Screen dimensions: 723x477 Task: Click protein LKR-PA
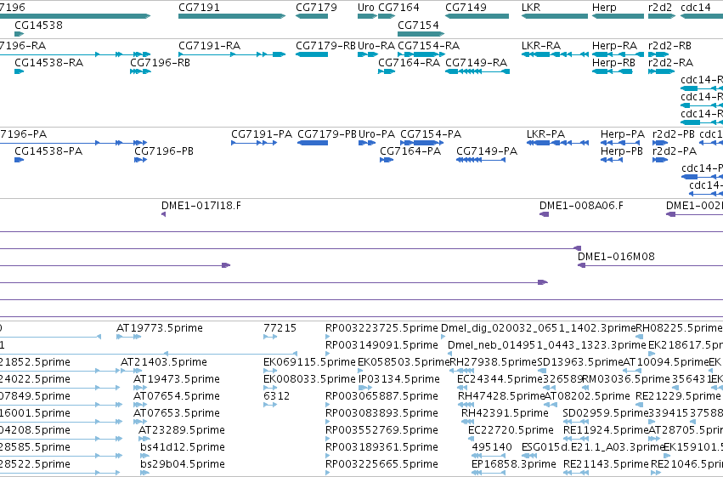point(557,143)
